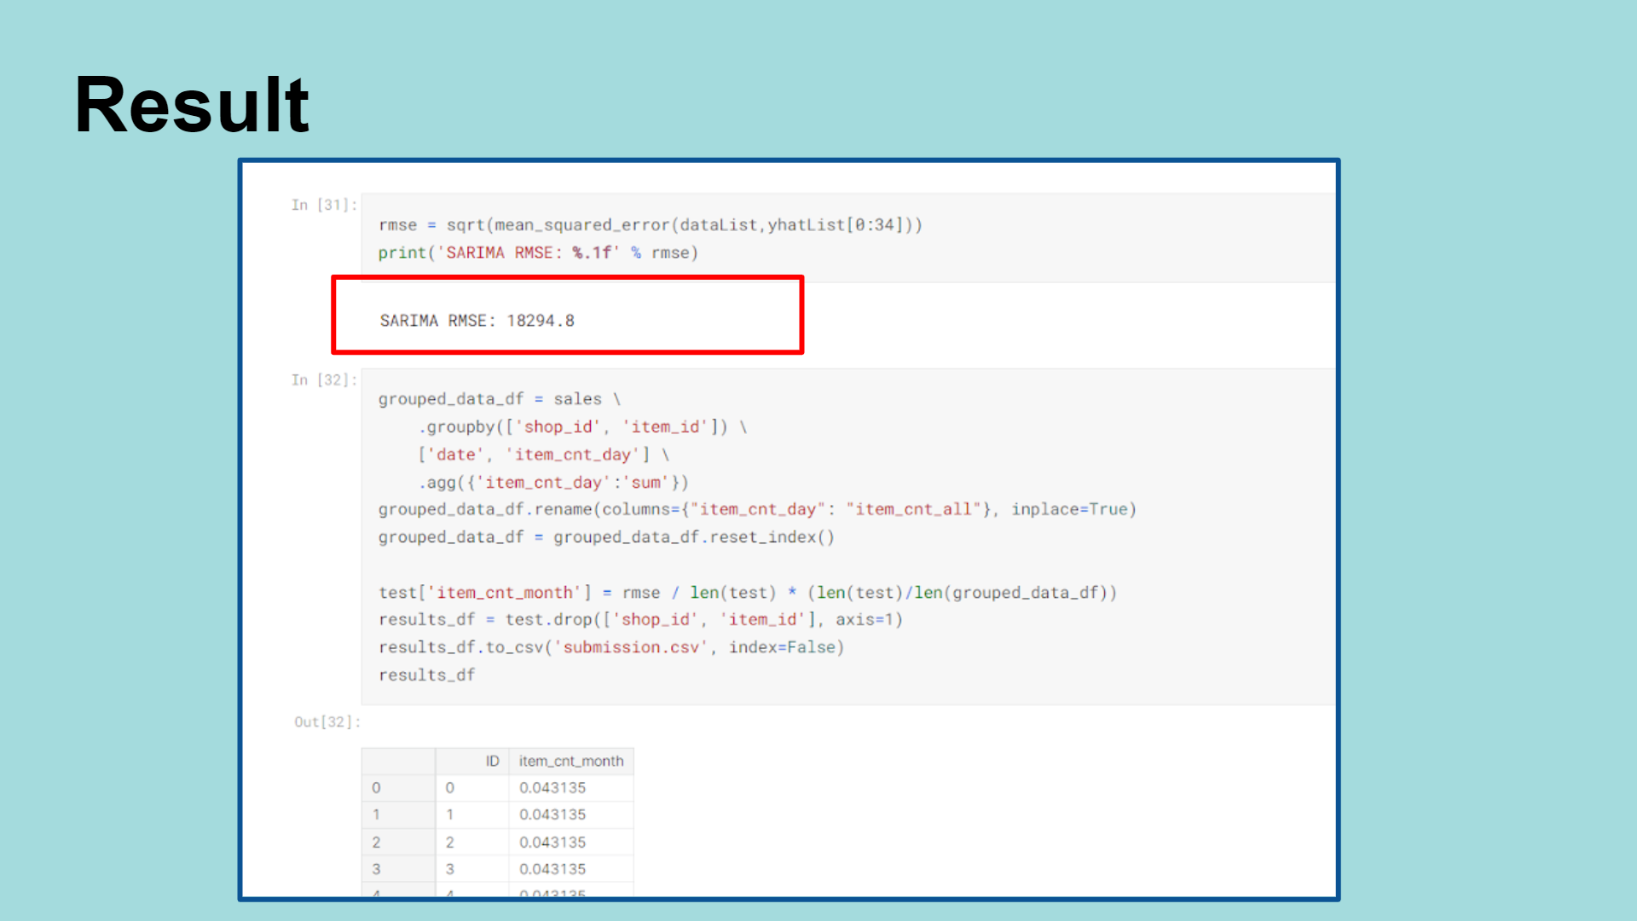Click the rmse sqrt code line
The image size is (1637, 921).
[650, 225]
